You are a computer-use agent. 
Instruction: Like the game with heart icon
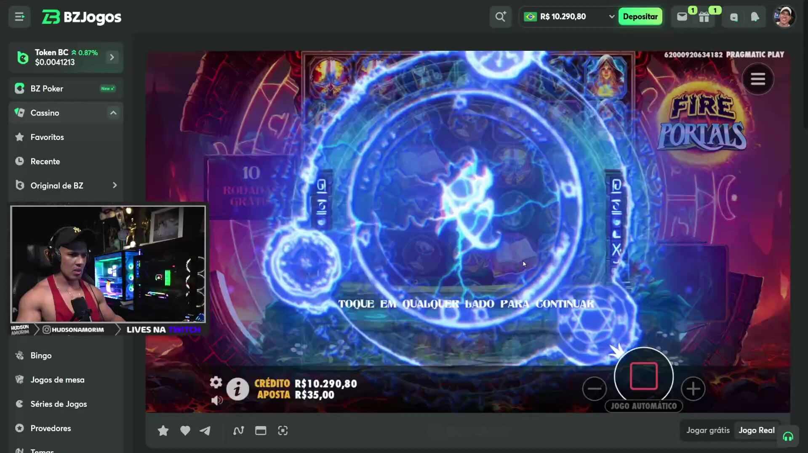click(x=185, y=431)
